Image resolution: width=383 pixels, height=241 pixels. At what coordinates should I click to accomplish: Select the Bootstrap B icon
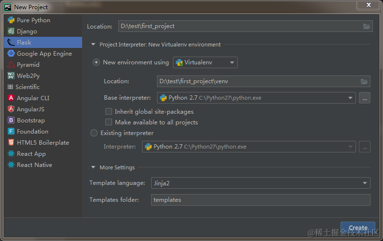11,120
